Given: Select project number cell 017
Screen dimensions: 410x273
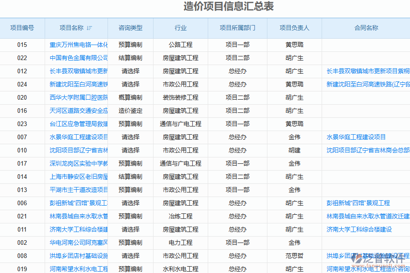Looking at the screenshot, I should pyautogui.click(x=22, y=163).
